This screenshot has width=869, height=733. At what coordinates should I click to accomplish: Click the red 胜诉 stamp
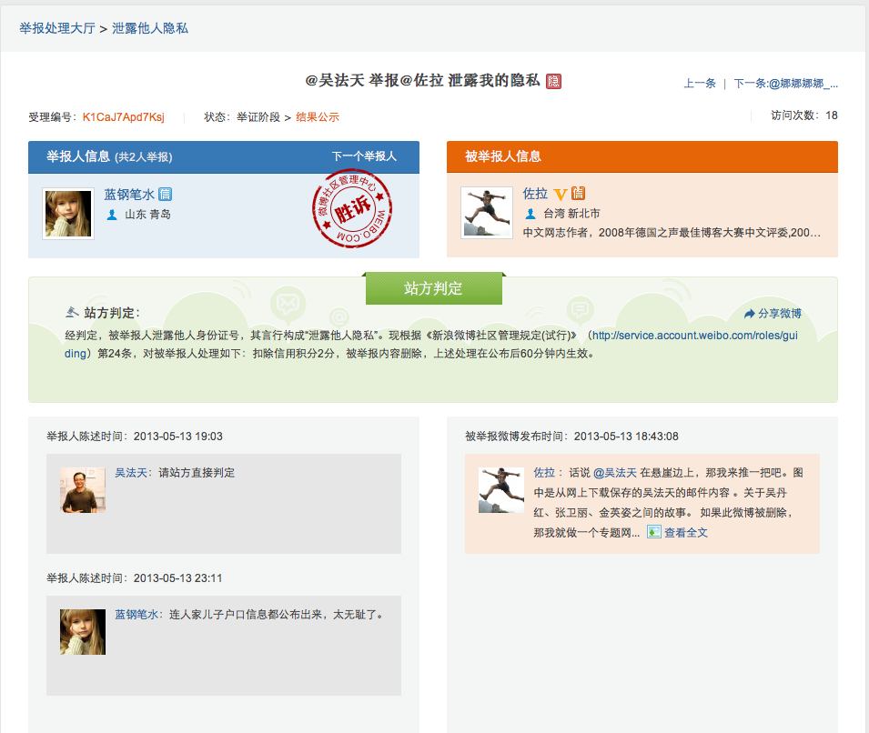click(352, 208)
